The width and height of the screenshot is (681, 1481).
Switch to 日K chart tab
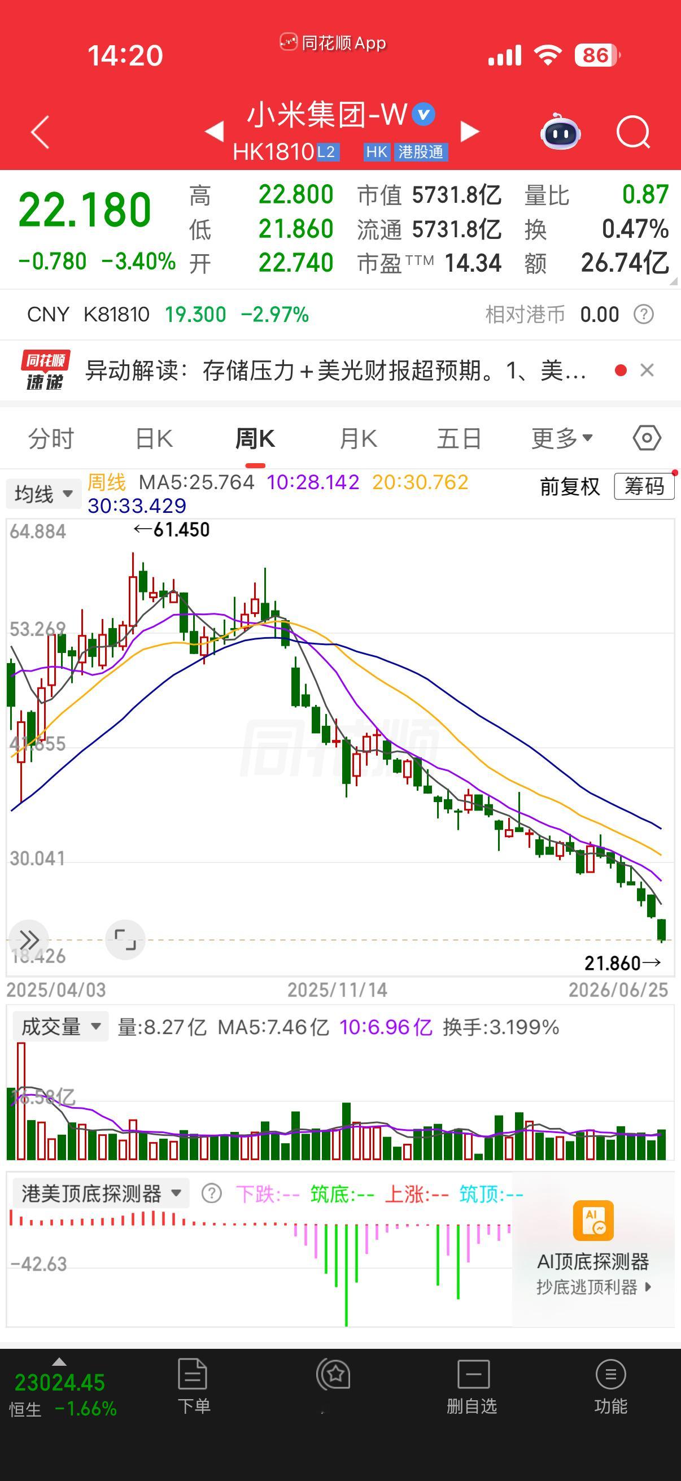154,439
